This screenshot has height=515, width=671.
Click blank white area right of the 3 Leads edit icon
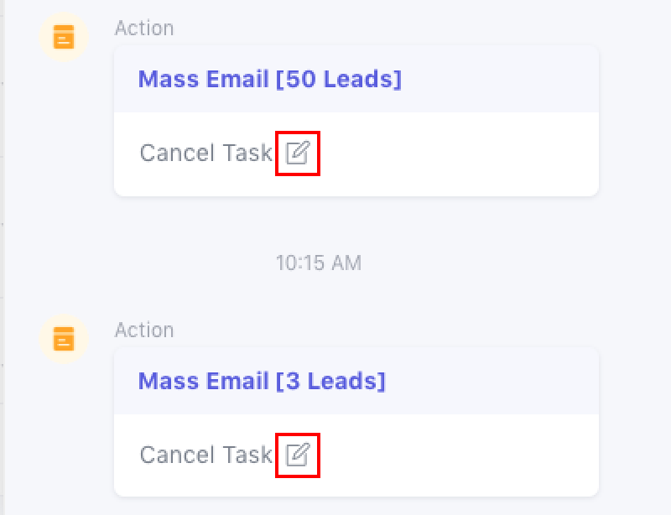(461, 455)
